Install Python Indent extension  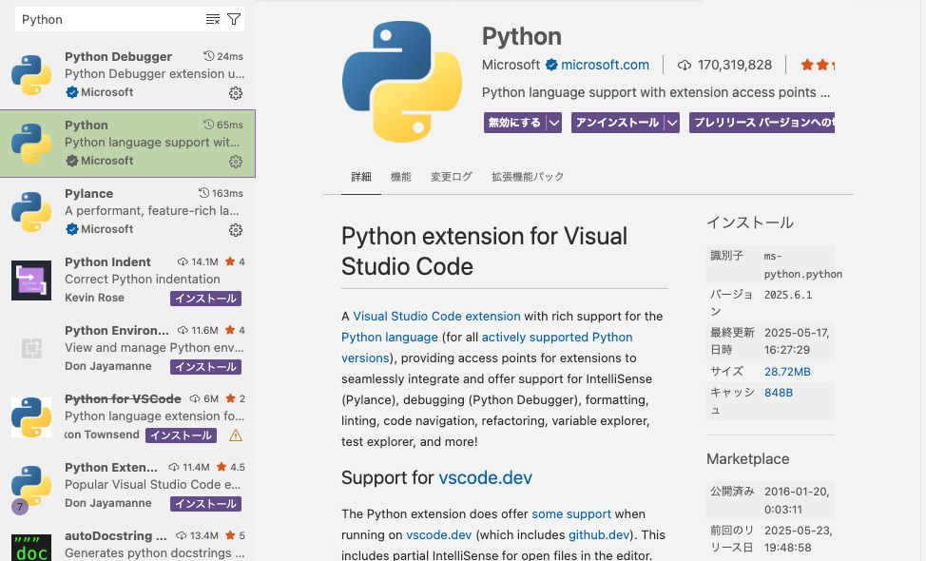206,299
